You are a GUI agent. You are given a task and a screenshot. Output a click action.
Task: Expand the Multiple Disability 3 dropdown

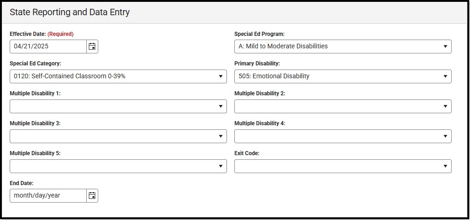point(118,136)
